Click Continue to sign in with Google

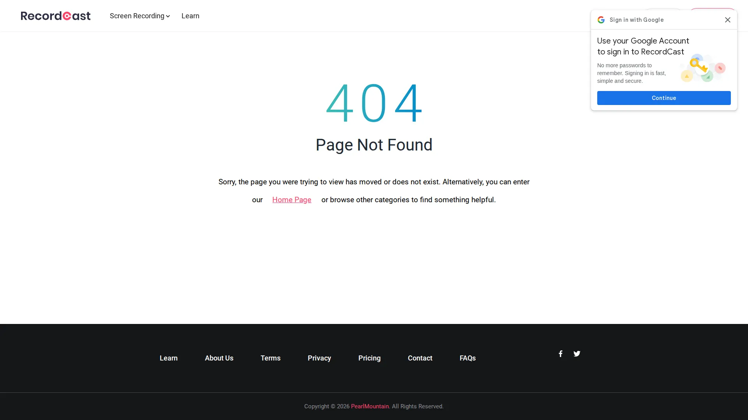coord(663,98)
